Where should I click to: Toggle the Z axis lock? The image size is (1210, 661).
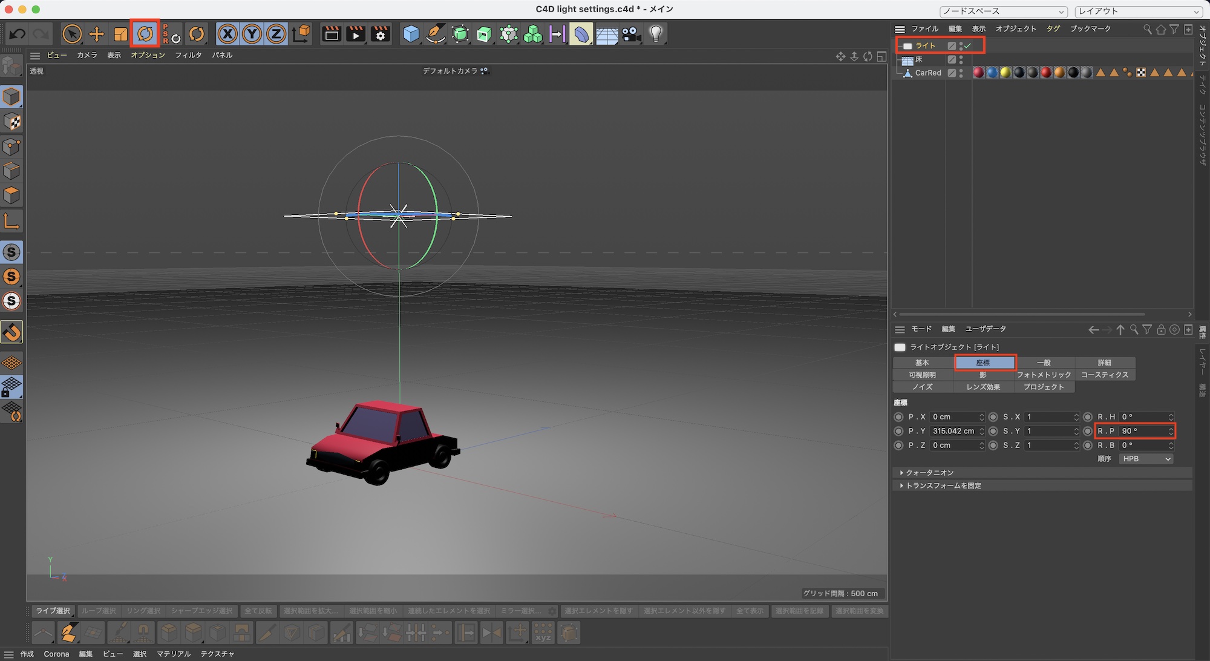276,34
